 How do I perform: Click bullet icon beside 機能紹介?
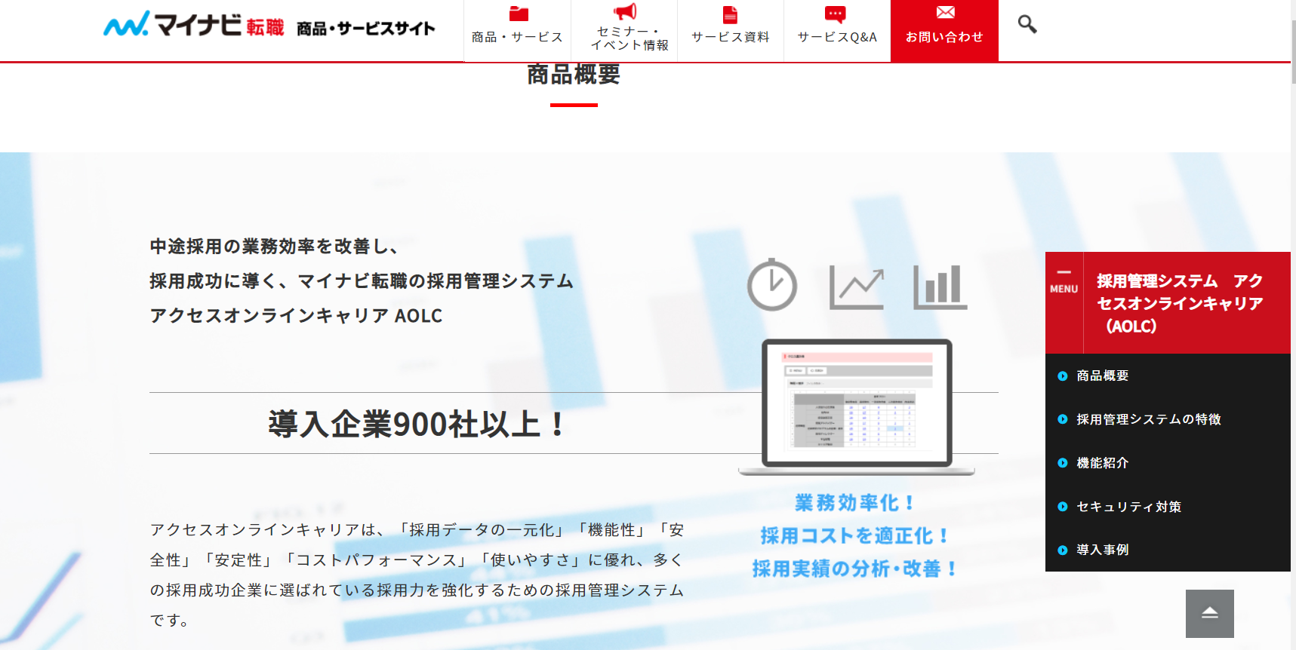coord(1063,463)
